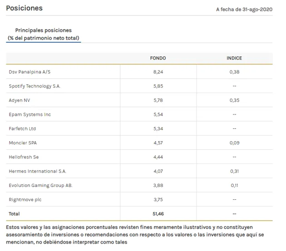The height and width of the screenshot is (251, 286).
Task: Click the Rightmove plc holding name
Action: [x=25, y=199]
